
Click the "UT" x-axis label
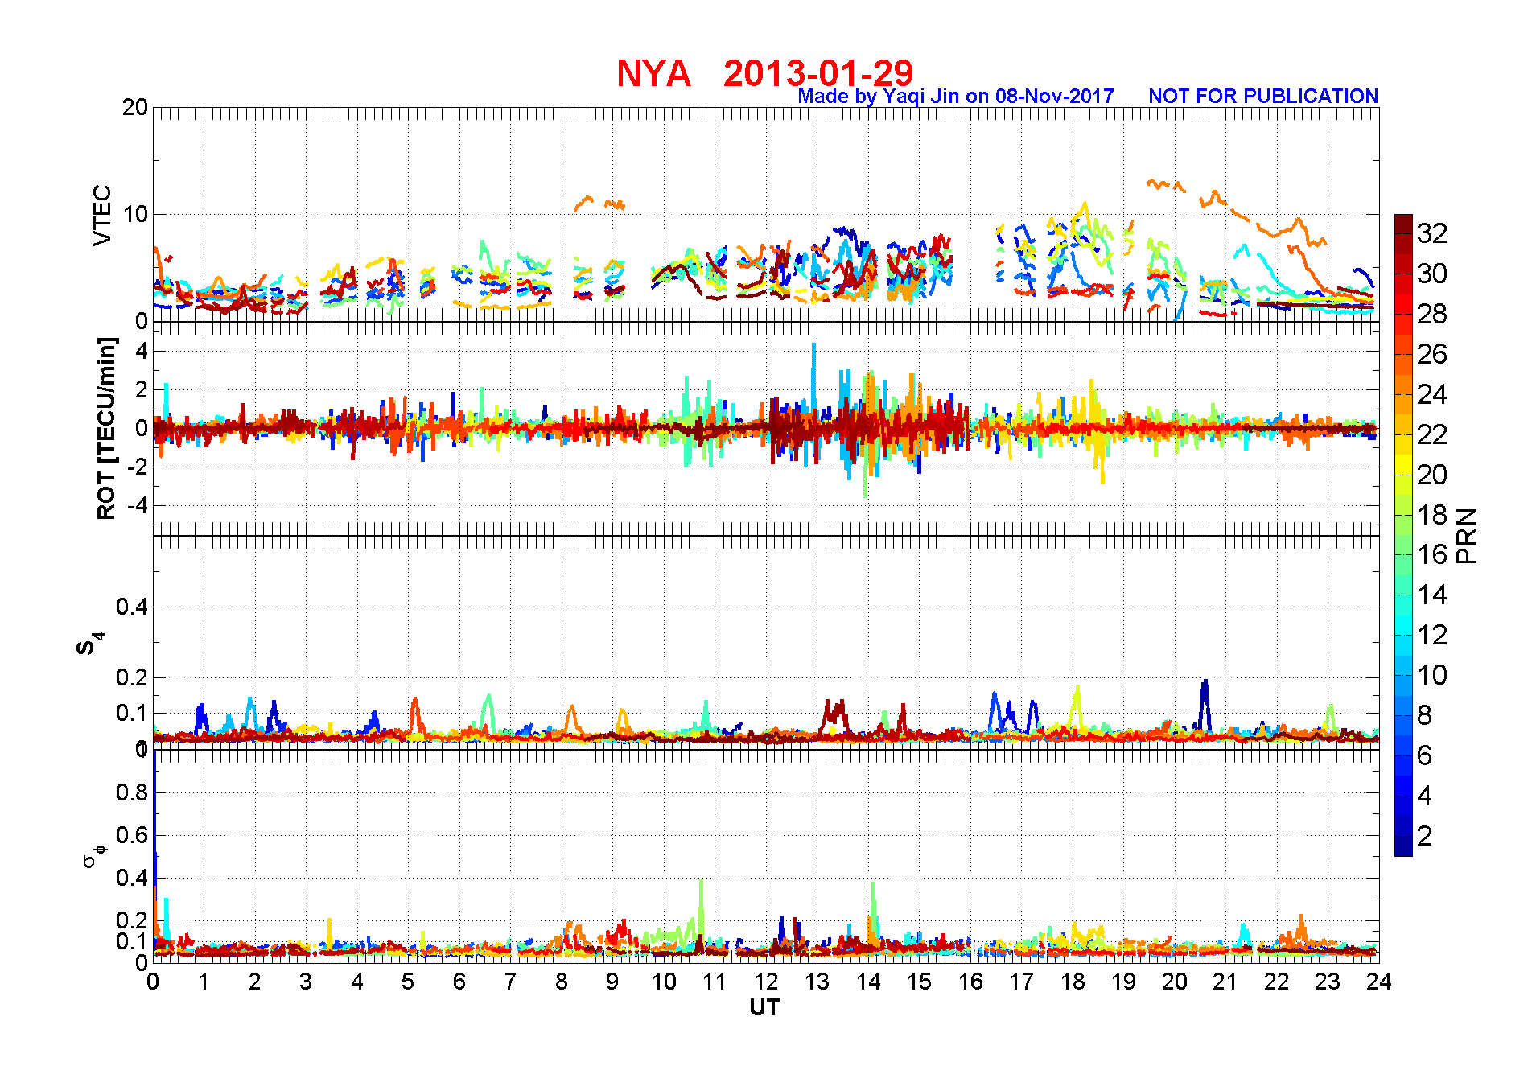(x=764, y=1007)
